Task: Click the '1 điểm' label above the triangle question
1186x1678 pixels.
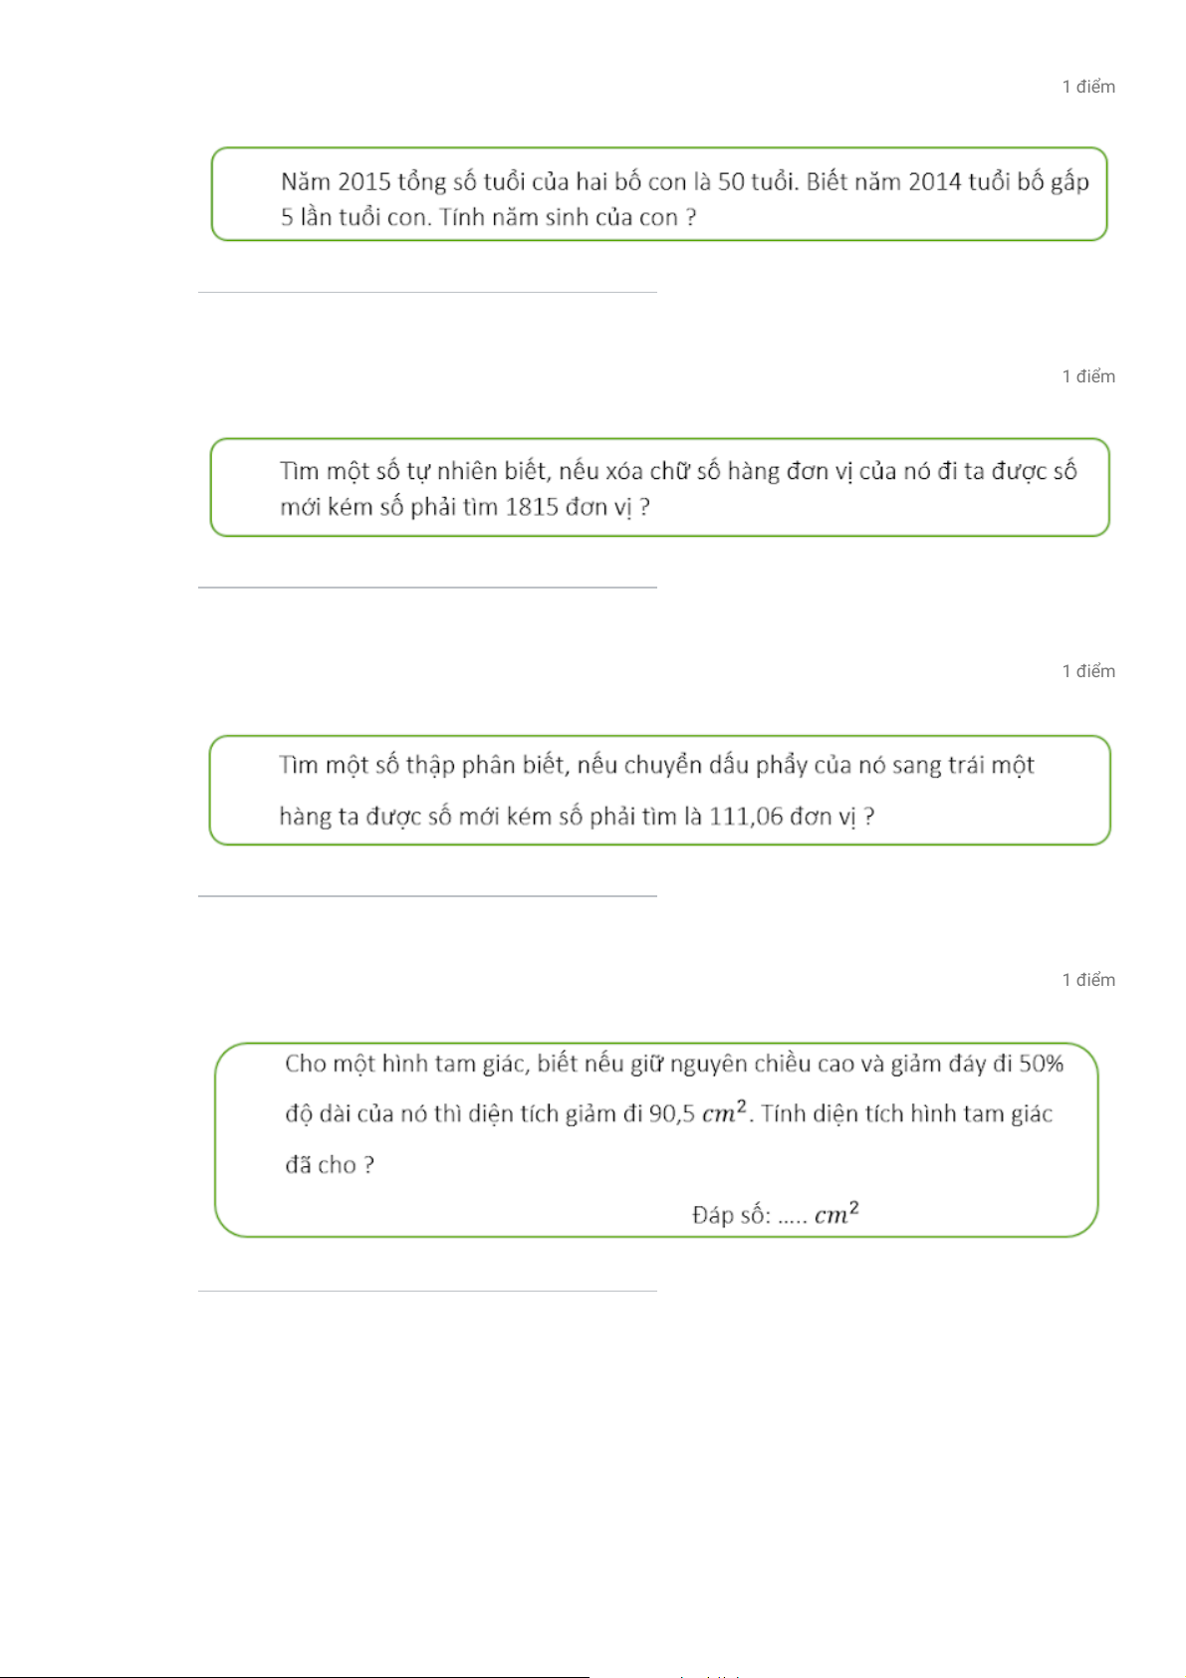Action: pos(1088,980)
